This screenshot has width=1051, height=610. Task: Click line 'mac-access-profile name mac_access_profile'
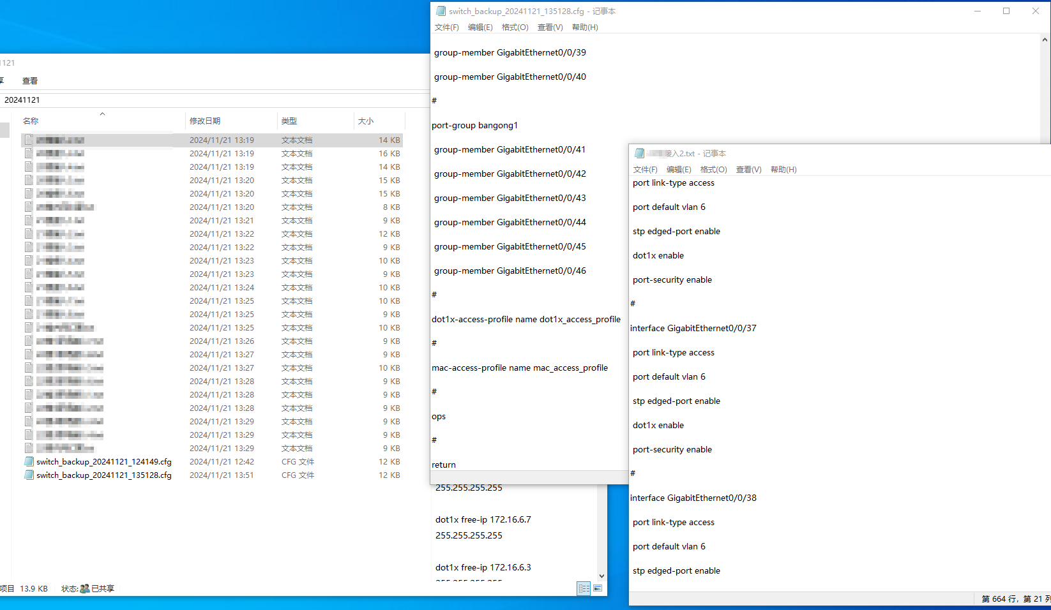pos(520,368)
